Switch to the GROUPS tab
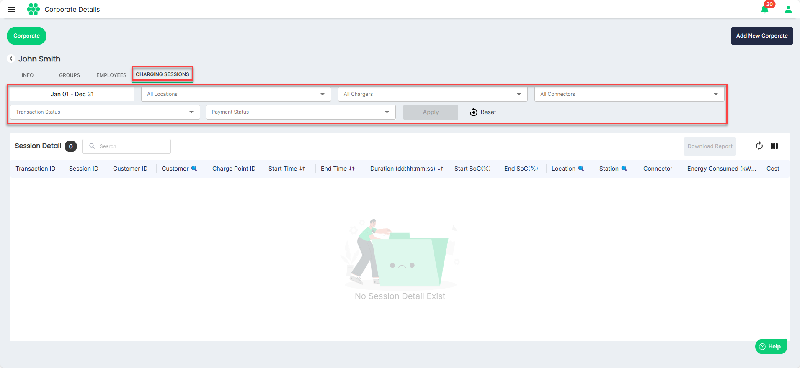800x368 pixels. [70, 75]
